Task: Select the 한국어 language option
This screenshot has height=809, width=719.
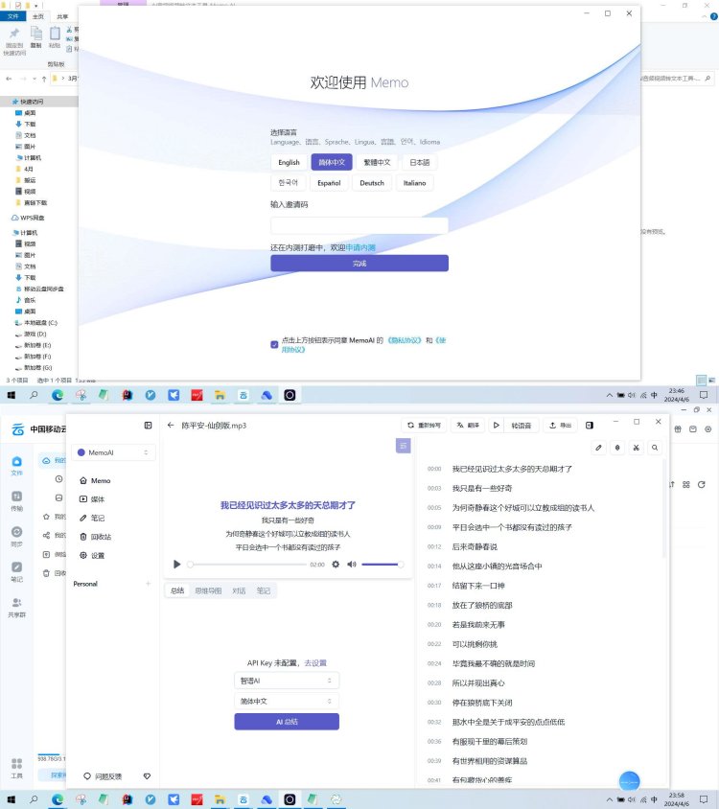Action: pyautogui.click(x=288, y=183)
